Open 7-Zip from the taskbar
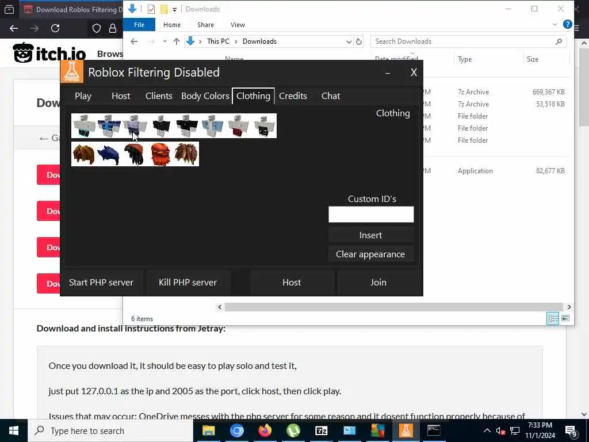The image size is (589, 442). [x=321, y=430]
